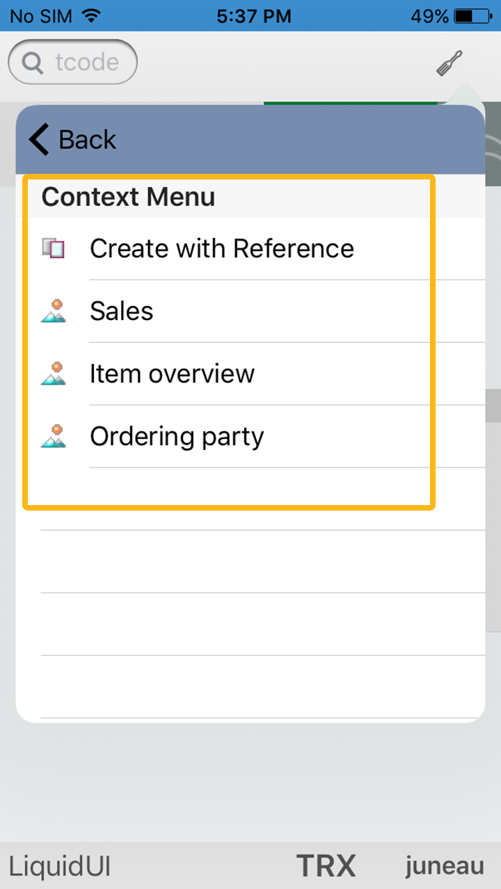This screenshot has width=501, height=889.
Task: Select the Create with Reference entry
Action: pos(222,248)
